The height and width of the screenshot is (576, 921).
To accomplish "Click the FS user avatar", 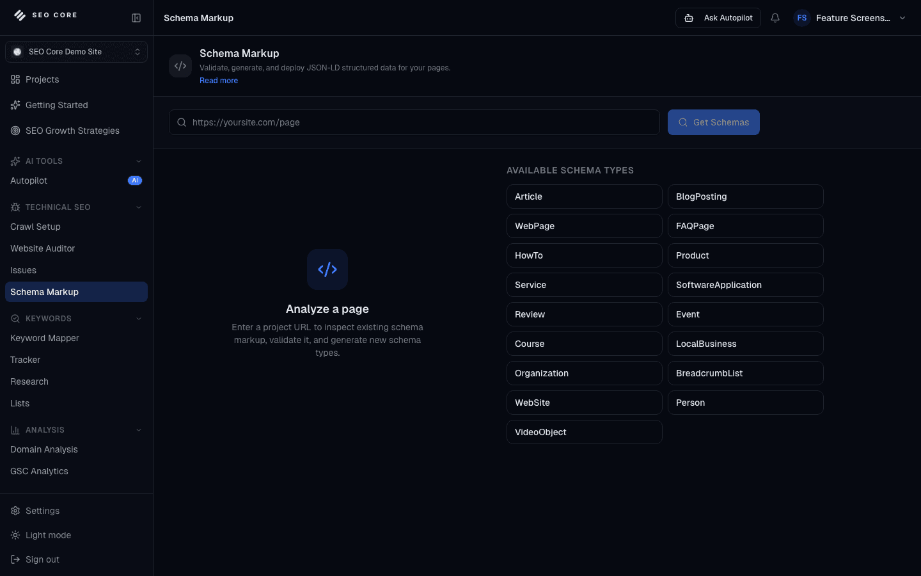I will (802, 18).
